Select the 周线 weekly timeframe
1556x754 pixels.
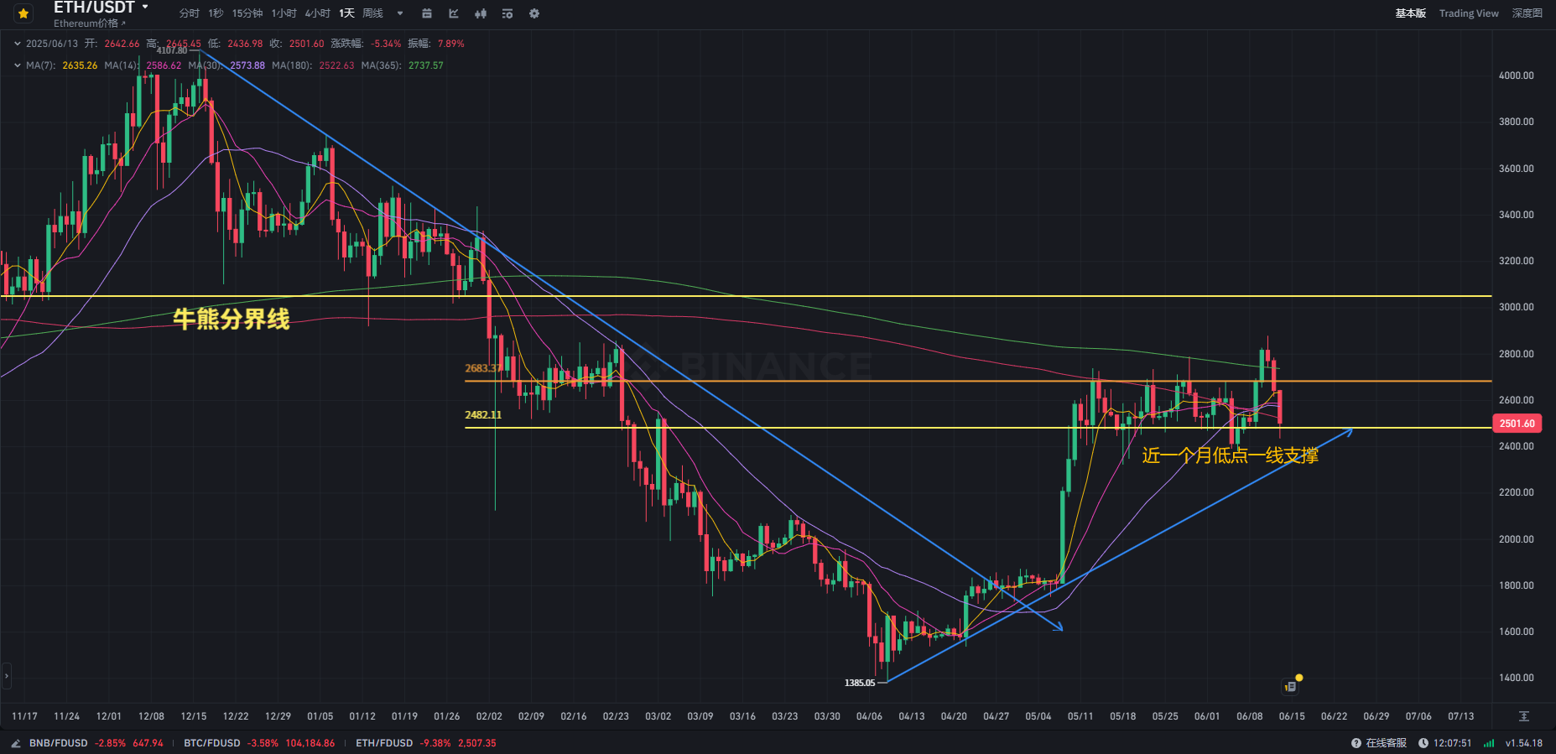pyautogui.click(x=372, y=13)
